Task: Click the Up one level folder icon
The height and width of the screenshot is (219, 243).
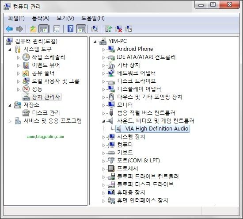Action: click(x=33, y=29)
